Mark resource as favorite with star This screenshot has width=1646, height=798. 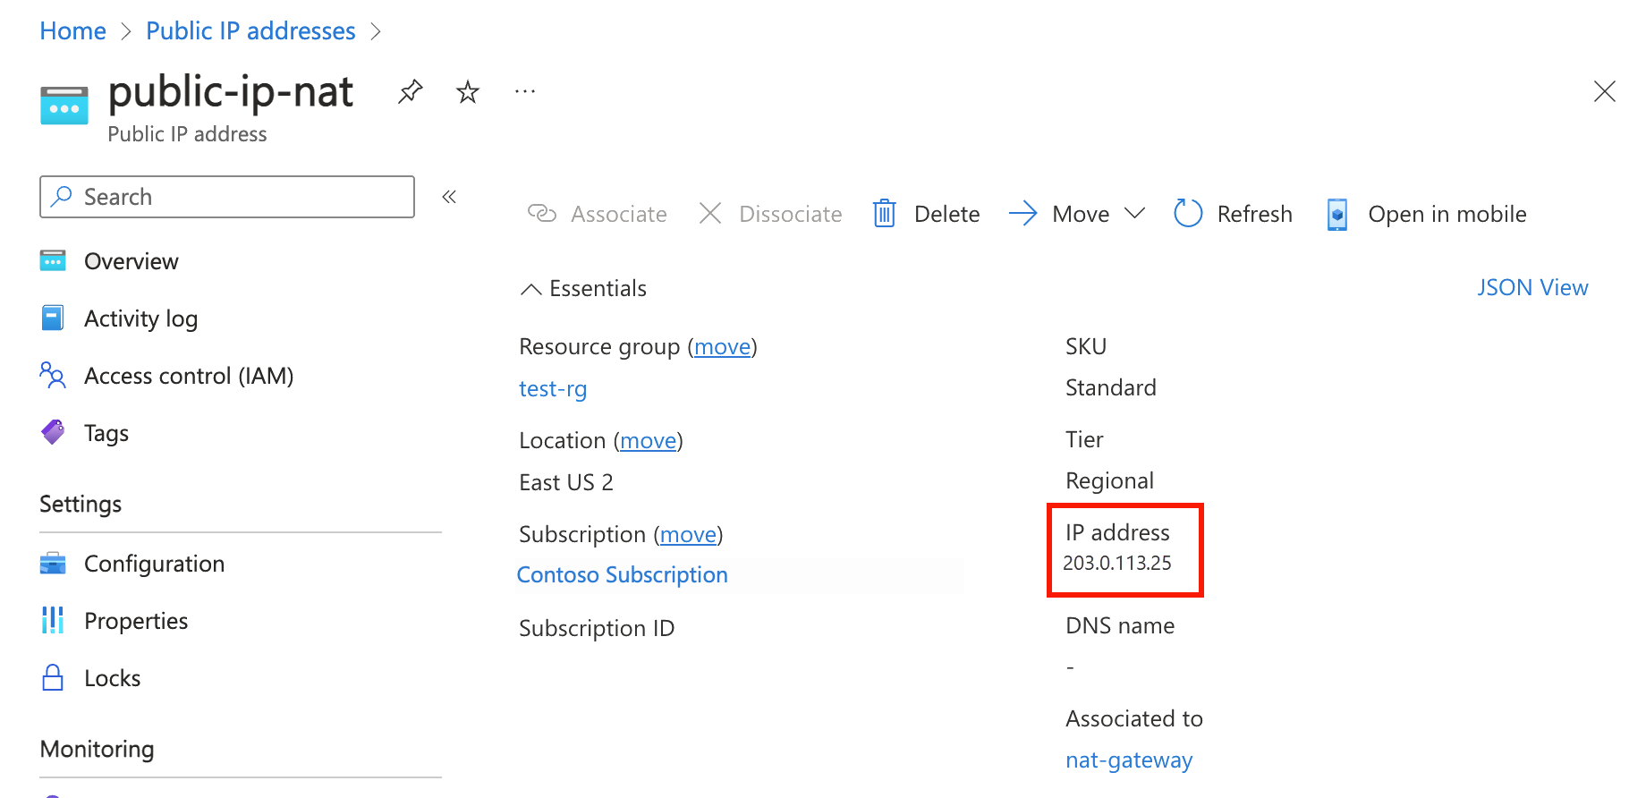[468, 91]
